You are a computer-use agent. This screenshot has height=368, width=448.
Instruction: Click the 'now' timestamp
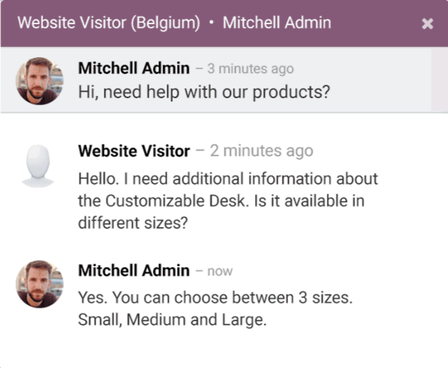coord(220,271)
